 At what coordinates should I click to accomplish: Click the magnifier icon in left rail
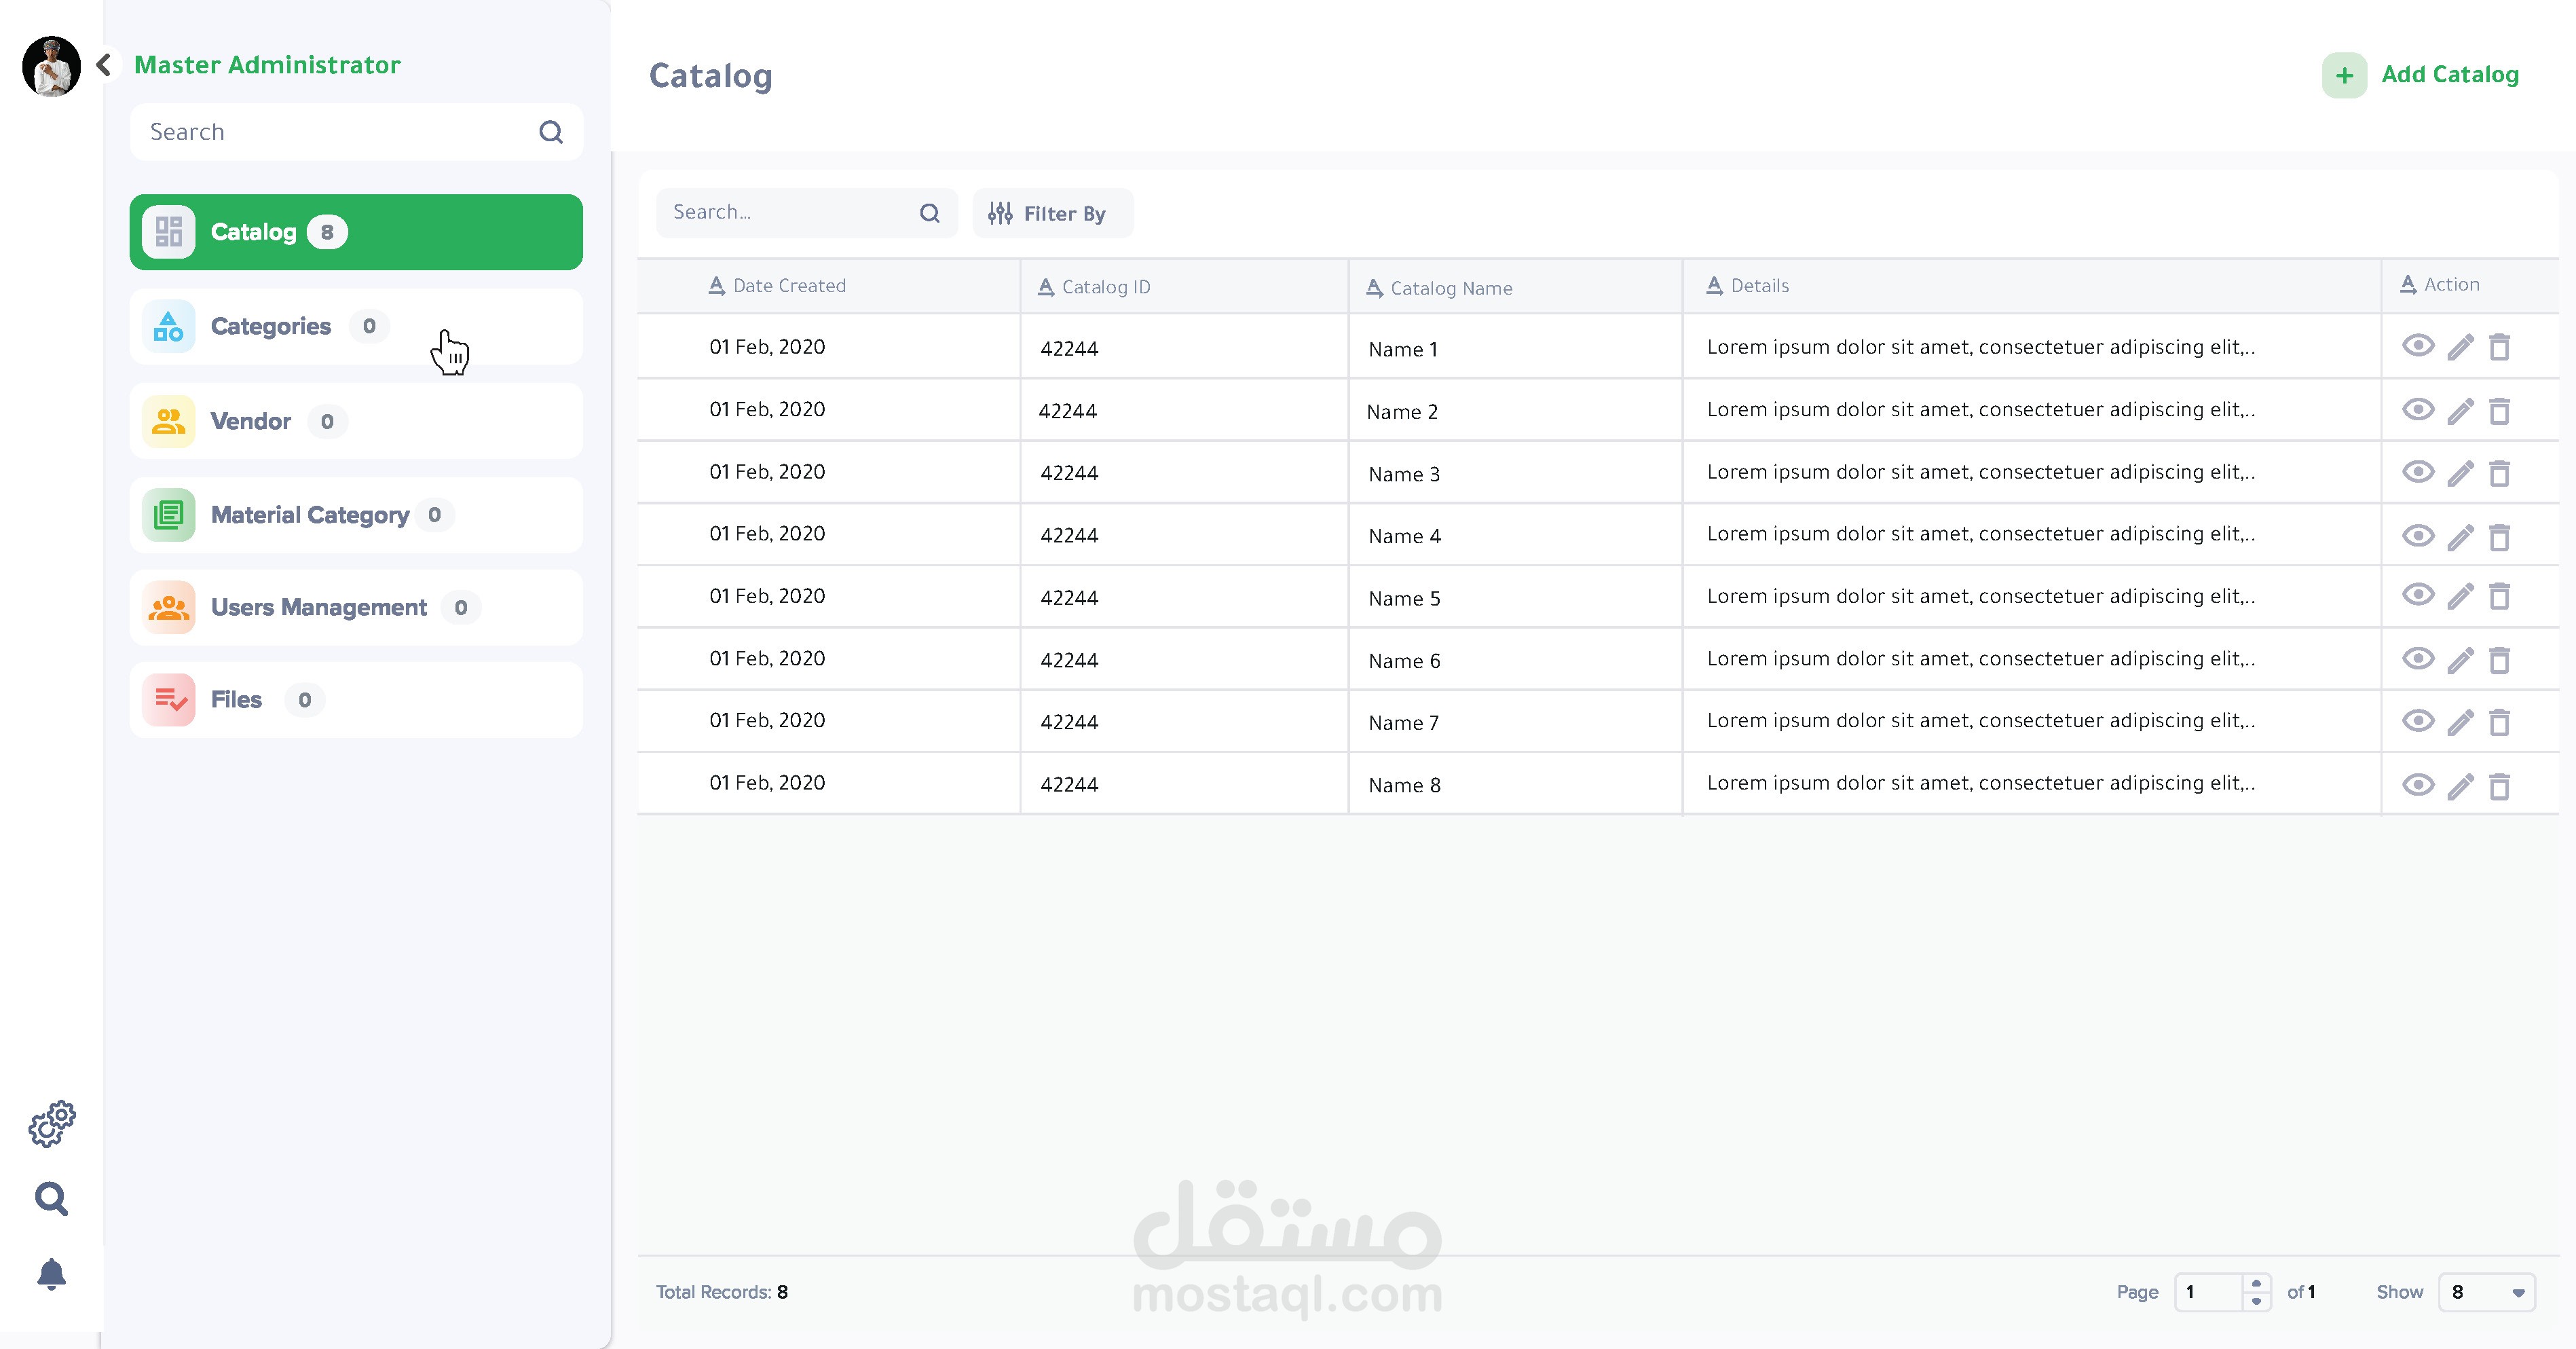52,1198
